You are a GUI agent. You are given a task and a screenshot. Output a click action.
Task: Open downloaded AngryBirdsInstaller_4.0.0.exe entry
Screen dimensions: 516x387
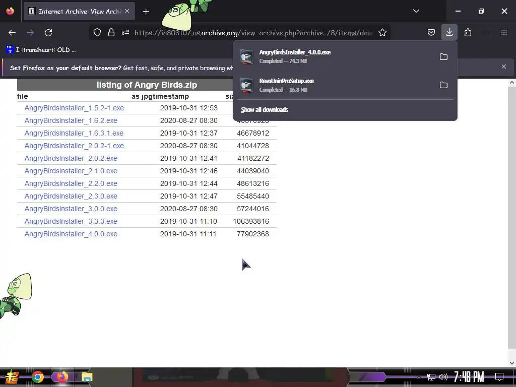click(336, 56)
